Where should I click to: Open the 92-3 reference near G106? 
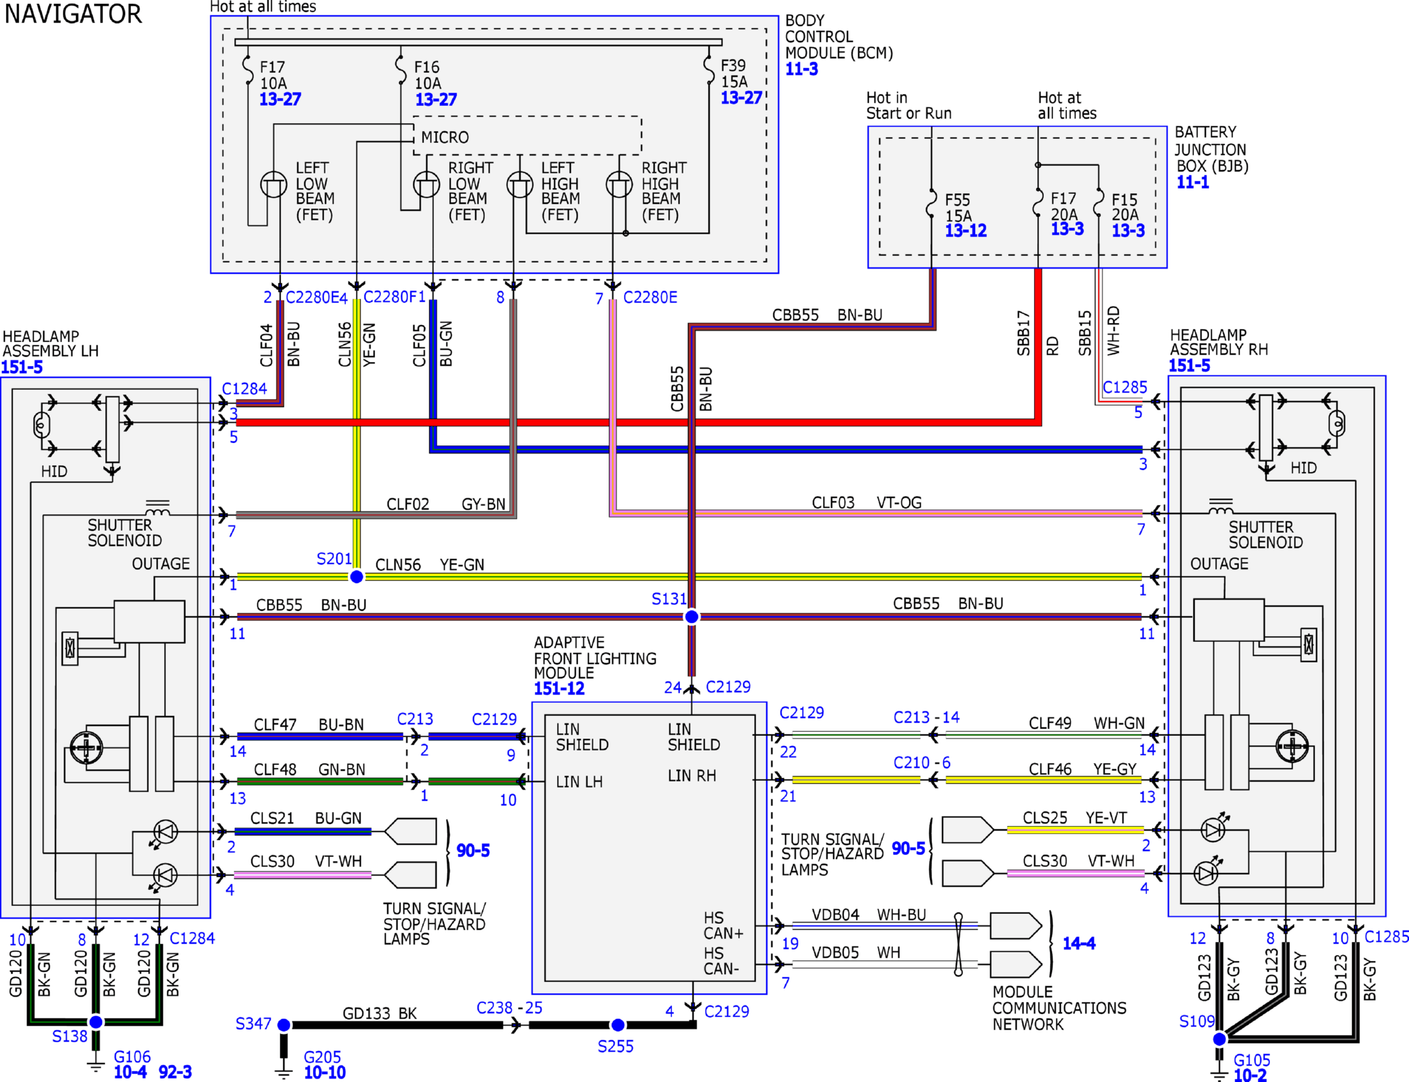pos(175,1072)
